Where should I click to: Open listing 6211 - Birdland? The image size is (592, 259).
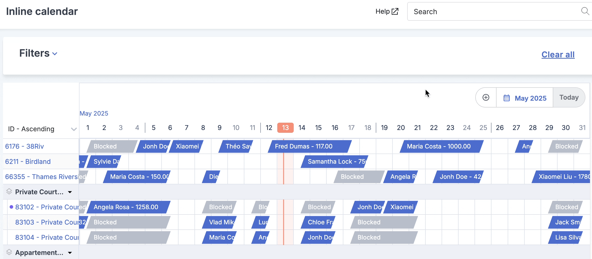28,162
